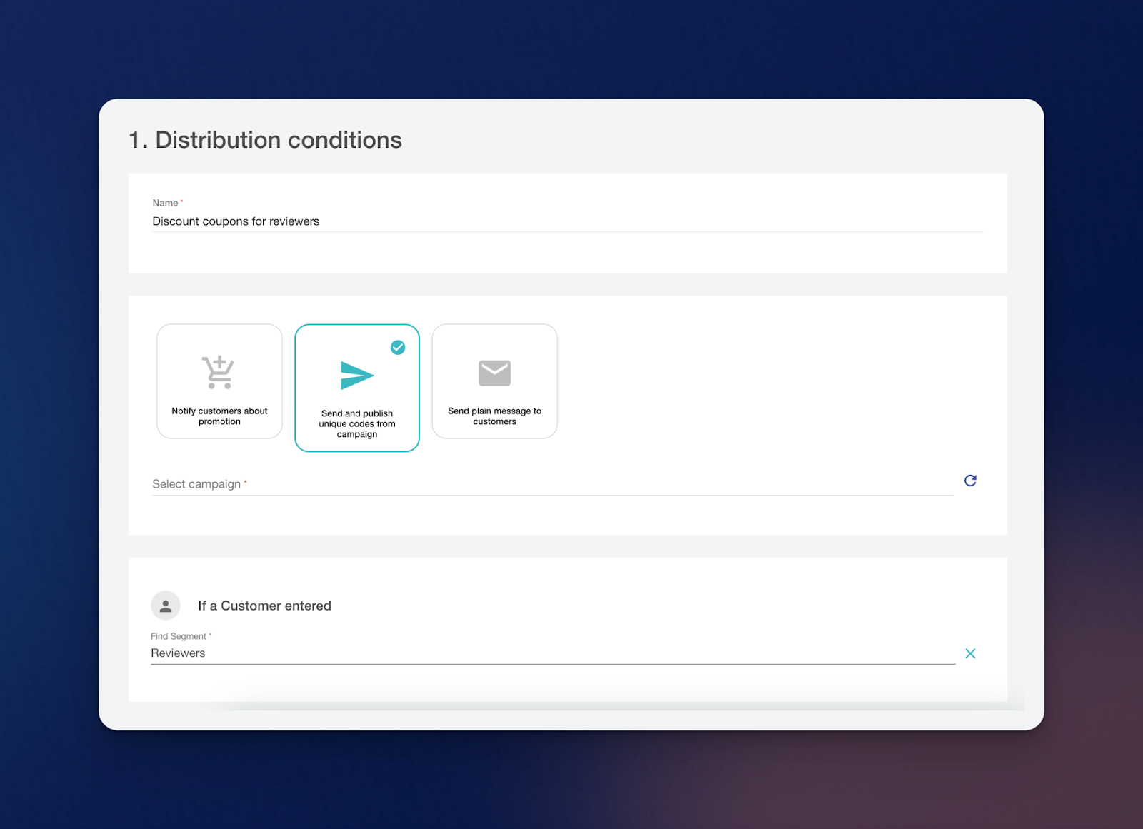This screenshot has height=829, width=1143.
Task: Choose 'Send plain message to customers' option text
Action: (x=494, y=416)
